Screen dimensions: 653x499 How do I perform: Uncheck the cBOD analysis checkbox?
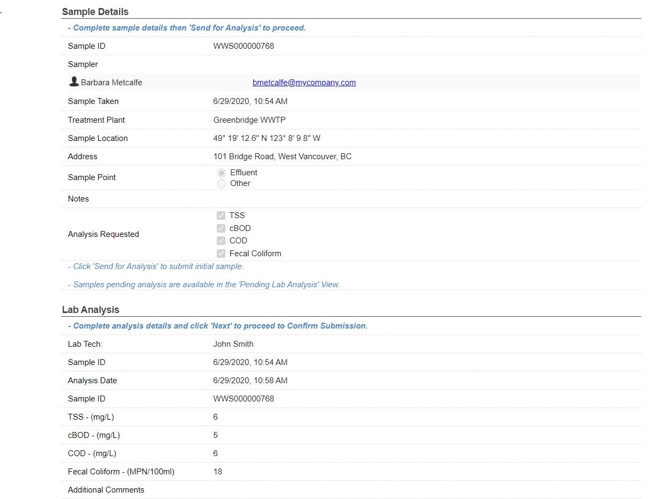coord(221,228)
